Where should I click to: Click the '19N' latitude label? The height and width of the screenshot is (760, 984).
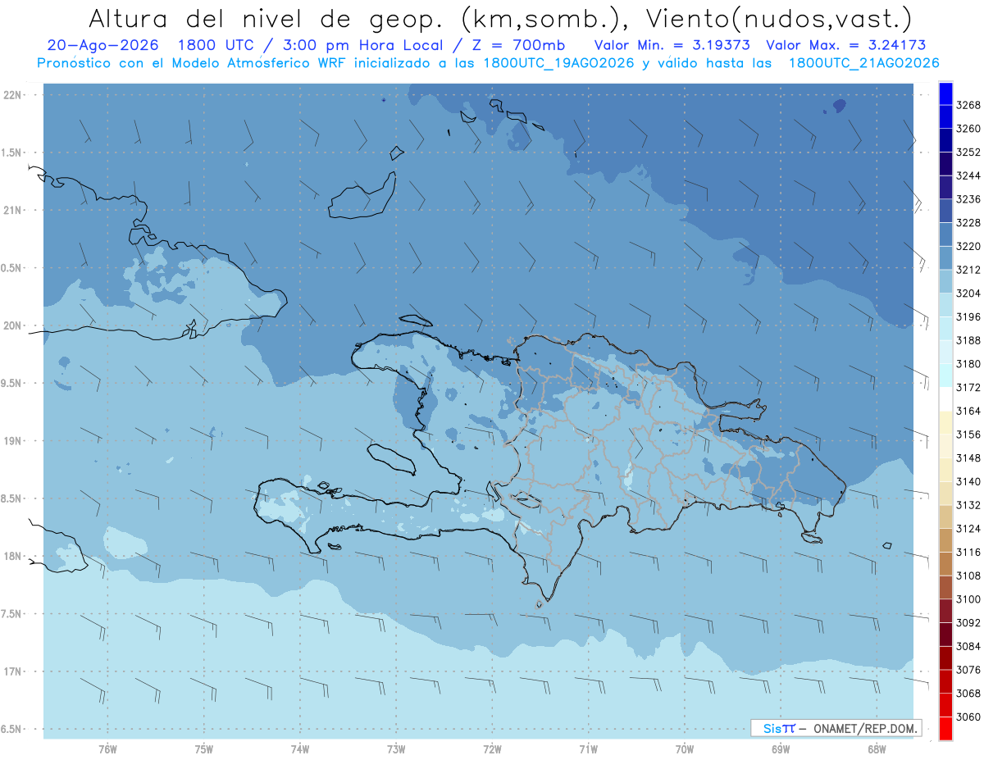[11, 440]
